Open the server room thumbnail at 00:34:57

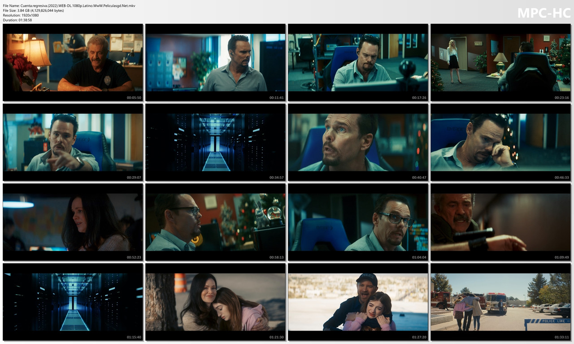click(215, 142)
